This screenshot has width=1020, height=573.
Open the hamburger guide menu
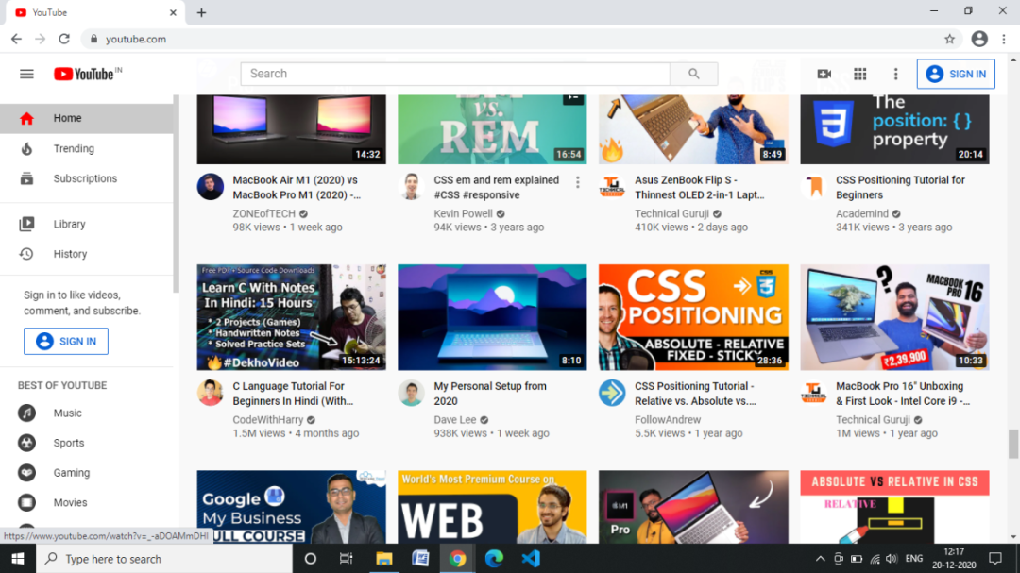point(26,75)
